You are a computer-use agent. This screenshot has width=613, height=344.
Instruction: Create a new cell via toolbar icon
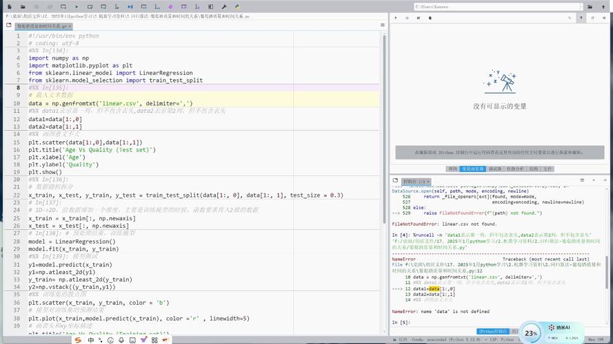coord(63,7)
